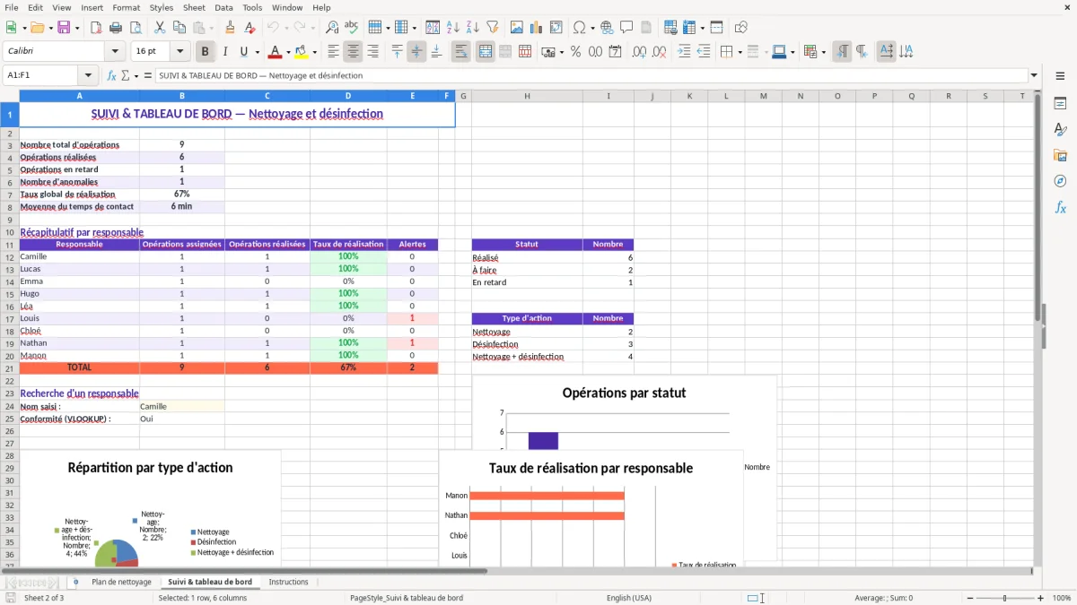Screen dimensions: 1077x605
Task: Expand the formula bar arrow
Action: tap(1035, 75)
